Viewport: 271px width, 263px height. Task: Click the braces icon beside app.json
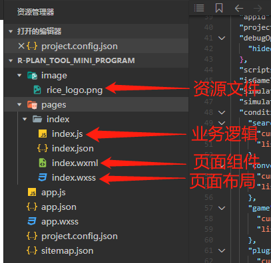pos(32,207)
